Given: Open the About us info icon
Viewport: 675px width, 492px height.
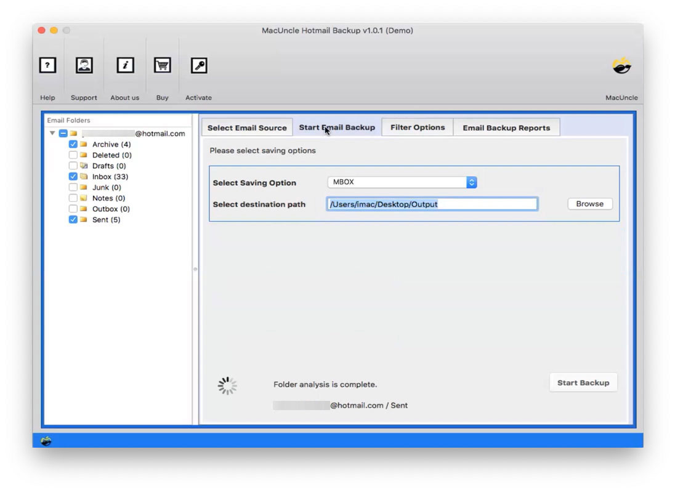Looking at the screenshot, I should pos(125,65).
